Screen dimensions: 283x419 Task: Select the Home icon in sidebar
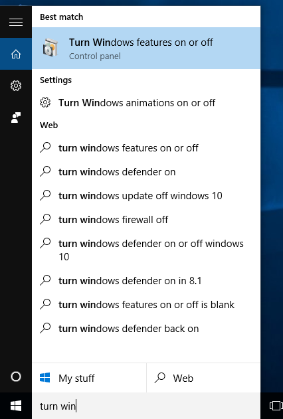[x=16, y=54]
